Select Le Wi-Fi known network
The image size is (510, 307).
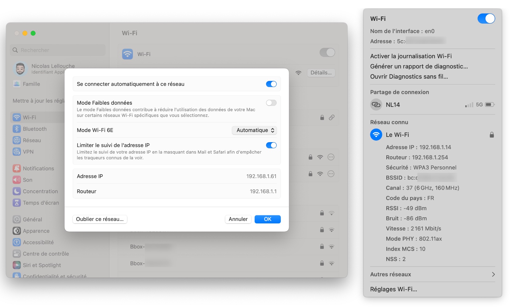click(x=432, y=135)
